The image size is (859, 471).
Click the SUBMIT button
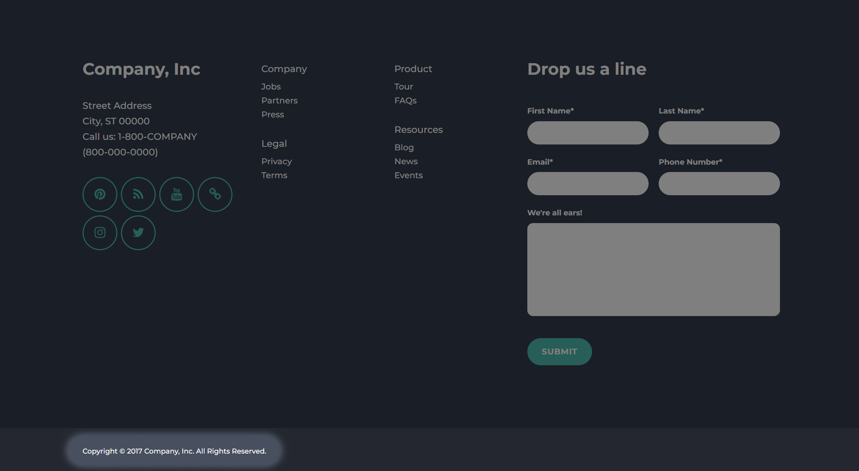coord(559,351)
